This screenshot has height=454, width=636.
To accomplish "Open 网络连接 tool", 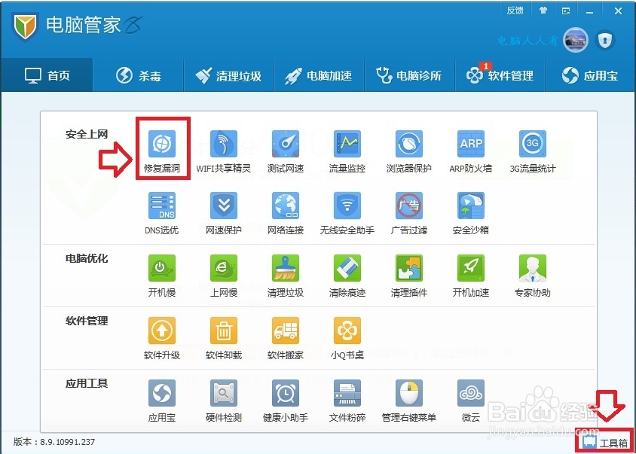I will coord(286,213).
